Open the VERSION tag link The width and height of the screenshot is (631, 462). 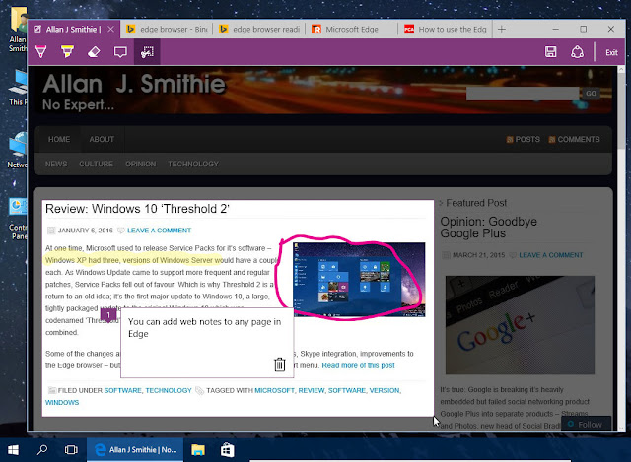point(385,390)
